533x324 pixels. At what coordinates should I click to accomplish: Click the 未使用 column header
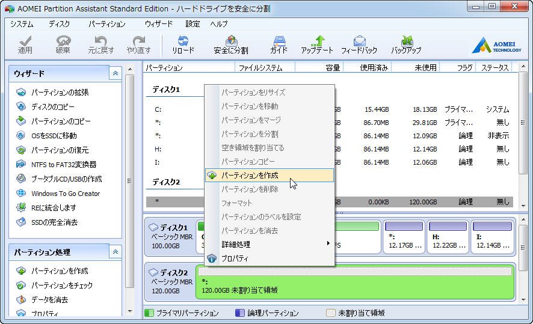[x=416, y=67]
